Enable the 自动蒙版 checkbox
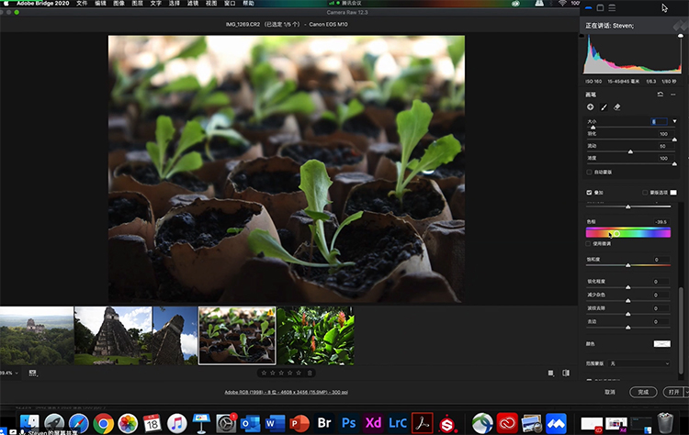689x435 pixels. pos(589,172)
